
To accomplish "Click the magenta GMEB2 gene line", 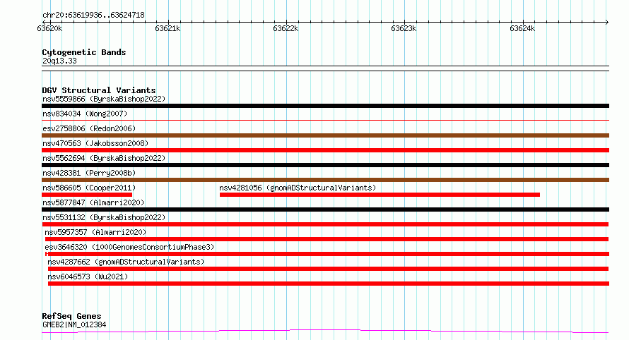I will 325,332.
